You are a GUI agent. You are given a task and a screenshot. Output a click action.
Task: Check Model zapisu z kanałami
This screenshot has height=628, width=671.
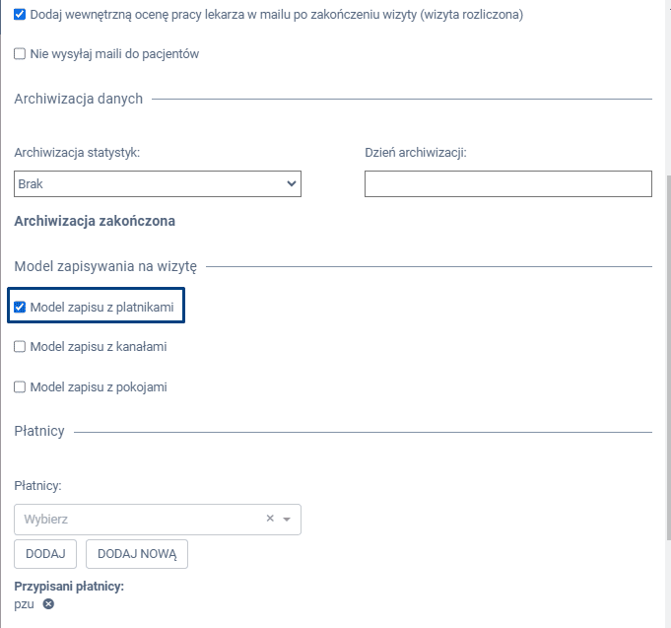(x=20, y=347)
